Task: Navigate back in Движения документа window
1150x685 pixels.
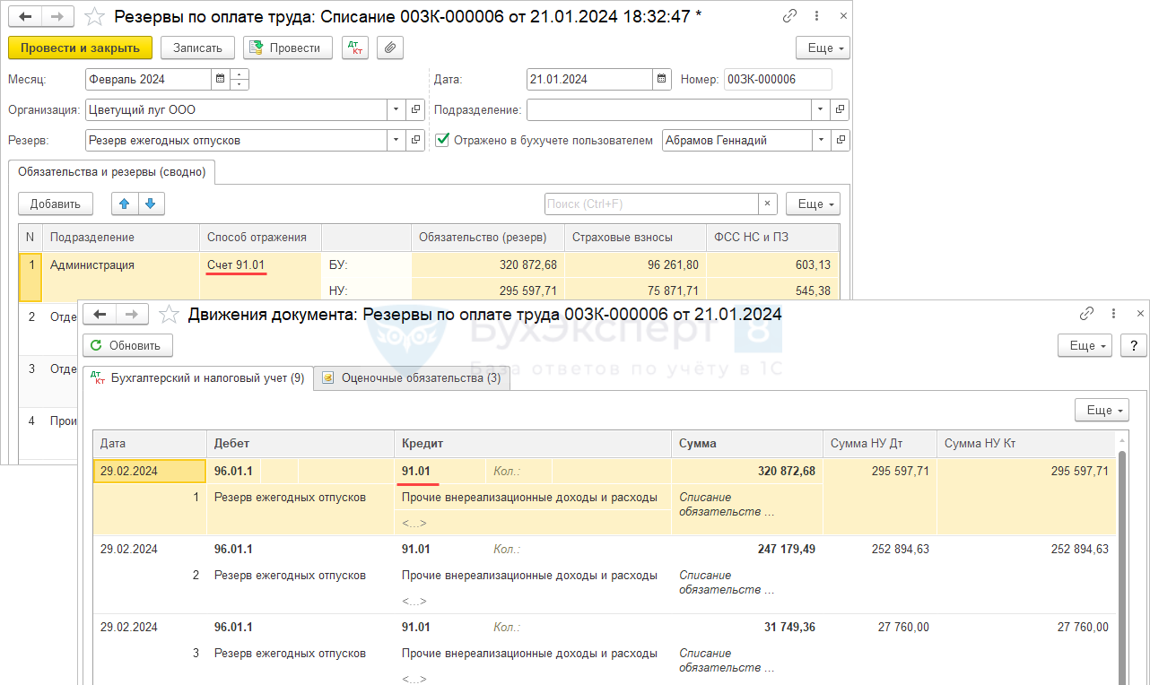Action: click(100, 314)
